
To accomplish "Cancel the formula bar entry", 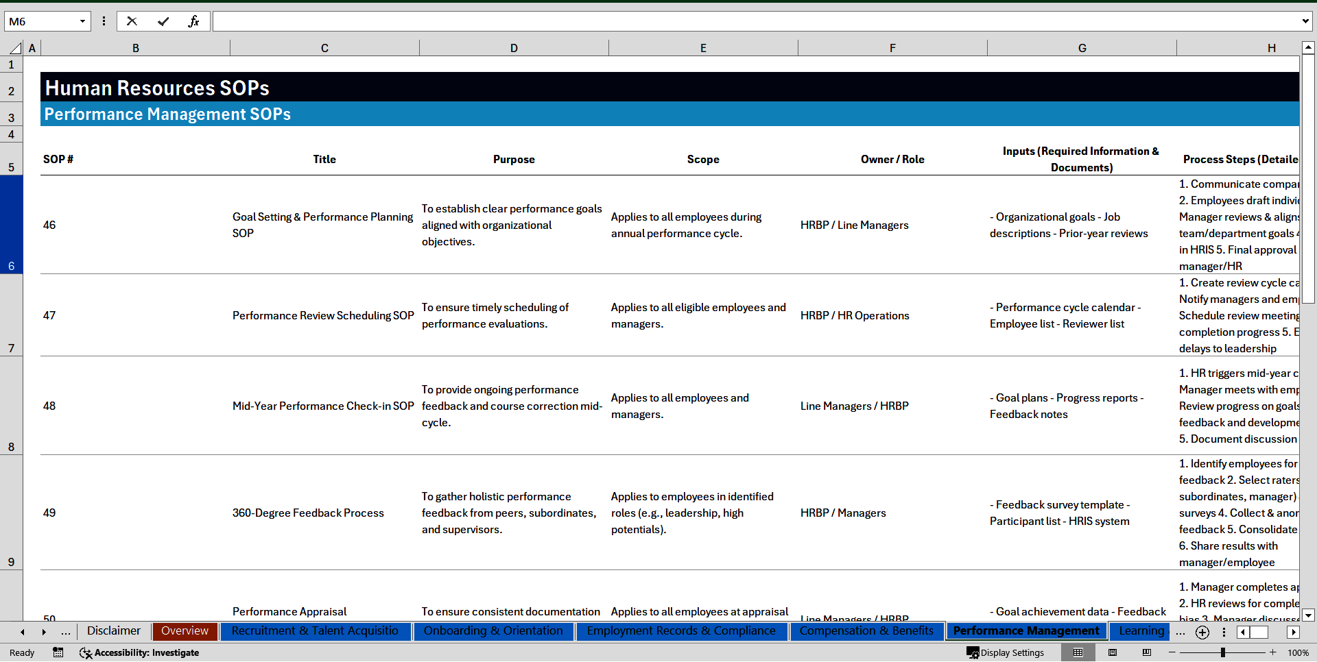I will tap(132, 21).
